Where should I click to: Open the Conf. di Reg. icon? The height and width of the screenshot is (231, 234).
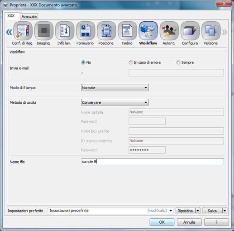pos(23,31)
